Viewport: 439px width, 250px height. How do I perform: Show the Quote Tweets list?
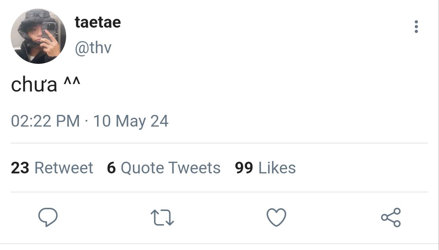click(170, 168)
